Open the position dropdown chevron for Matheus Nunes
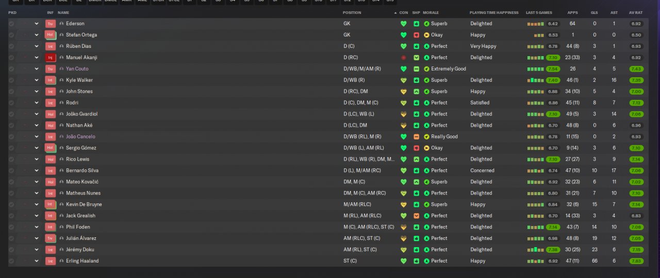 (x=37, y=193)
